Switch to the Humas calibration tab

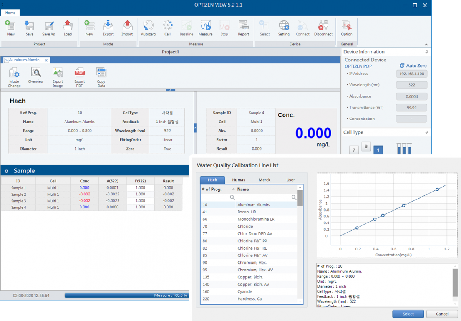(x=239, y=180)
